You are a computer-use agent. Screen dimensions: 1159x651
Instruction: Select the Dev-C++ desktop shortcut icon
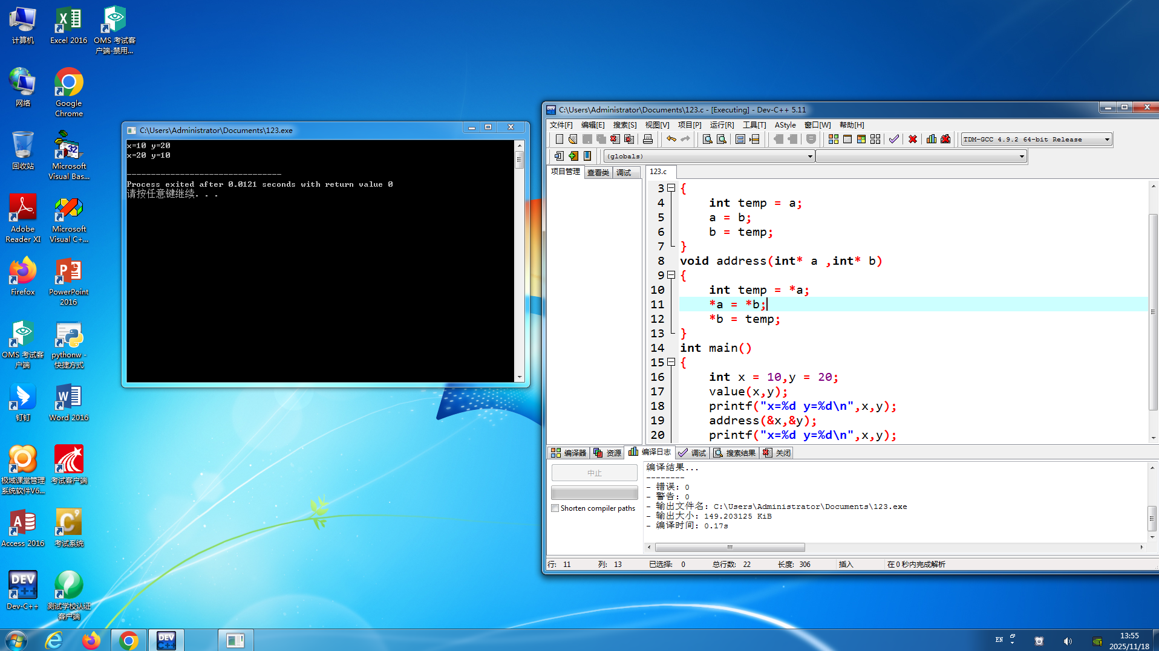click(23, 591)
